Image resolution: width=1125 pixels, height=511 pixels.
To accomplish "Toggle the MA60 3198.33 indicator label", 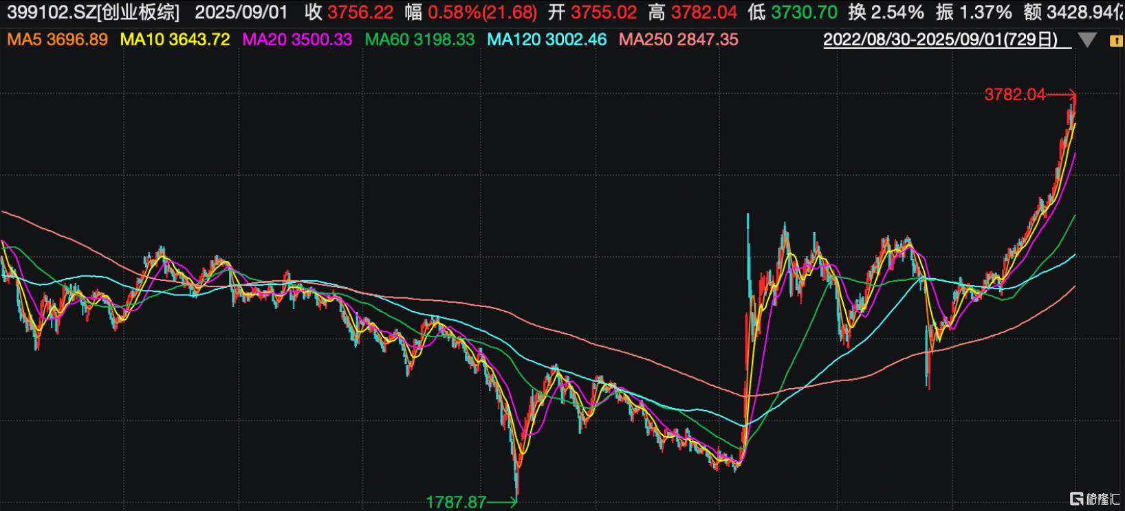I will click(x=419, y=40).
